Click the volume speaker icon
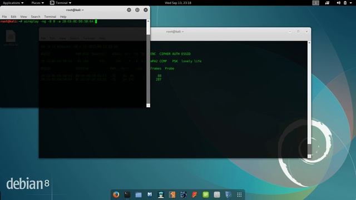356x200 pixels. coord(339,3)
